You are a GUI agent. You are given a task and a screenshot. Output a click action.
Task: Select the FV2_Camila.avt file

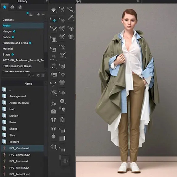click(x=22, y=148)
